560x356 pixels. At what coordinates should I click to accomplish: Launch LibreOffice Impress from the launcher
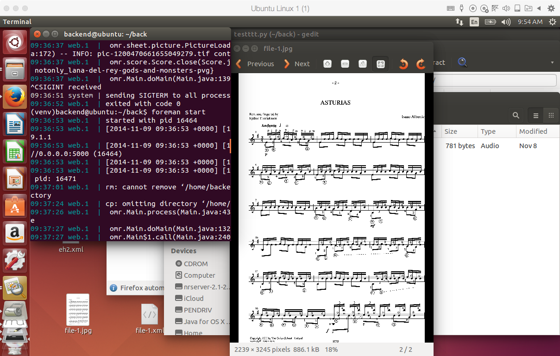(x=15, y=178)
